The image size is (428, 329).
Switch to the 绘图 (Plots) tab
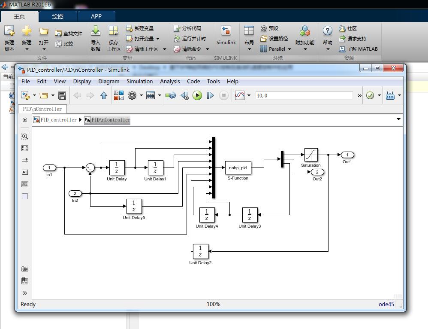click(x=57, y=16)
